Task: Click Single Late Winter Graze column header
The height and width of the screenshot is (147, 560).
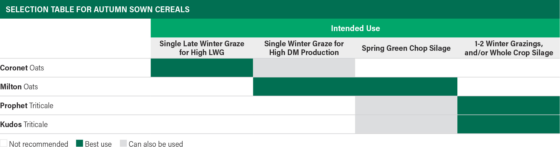Action: point(202,48)
